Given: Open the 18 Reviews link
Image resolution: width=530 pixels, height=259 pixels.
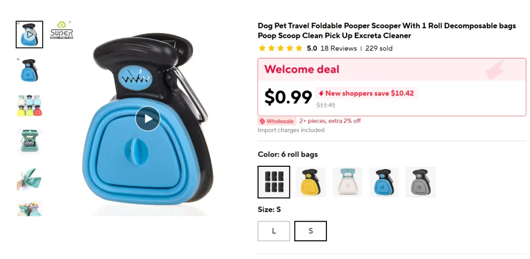Looking at the screenshot, I should (x=338, y=48).
